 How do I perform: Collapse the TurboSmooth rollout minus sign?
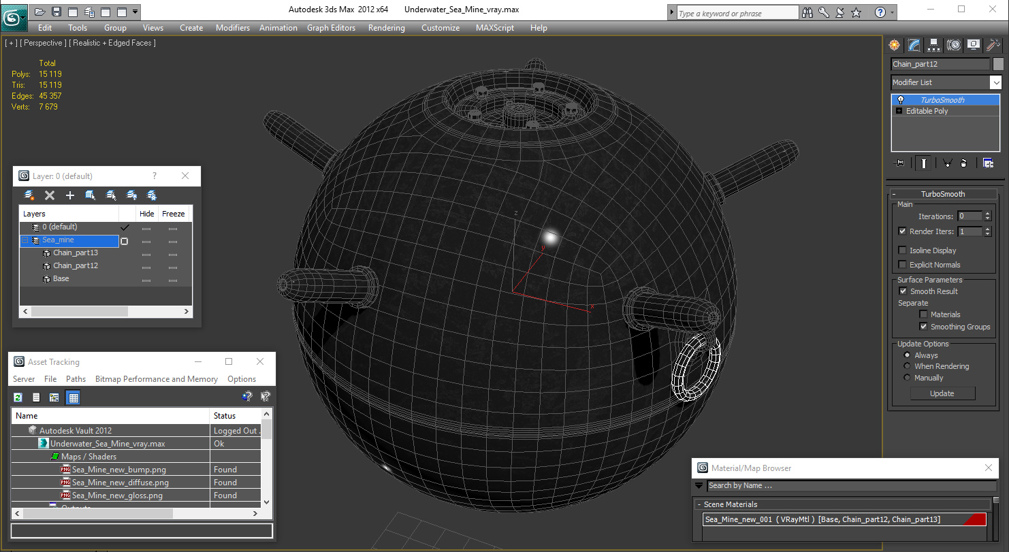894,194
